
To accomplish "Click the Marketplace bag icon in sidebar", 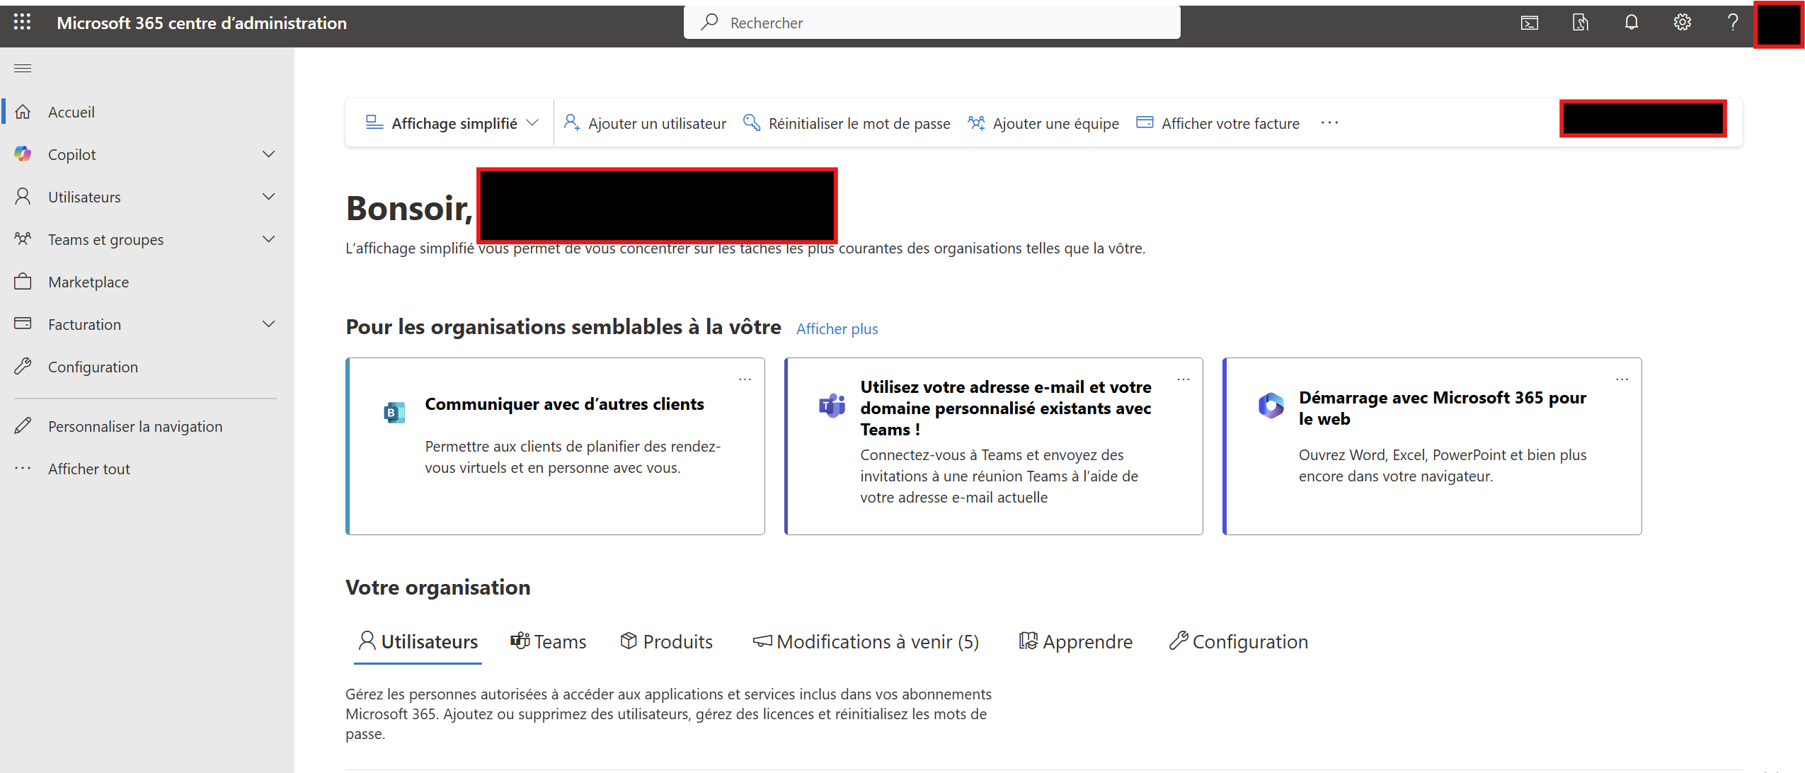I will coord(23,282).
